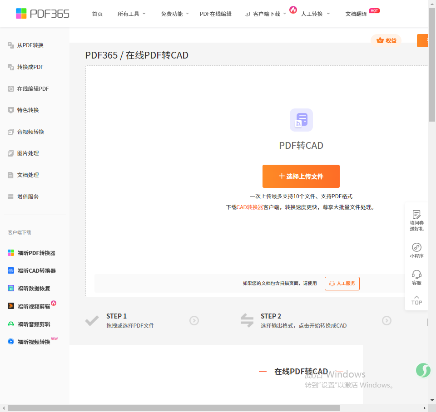Open the CAD转换器 orange link
This screenshot has width=436, height=412.
pyautogui.click(x=250, y=207)
